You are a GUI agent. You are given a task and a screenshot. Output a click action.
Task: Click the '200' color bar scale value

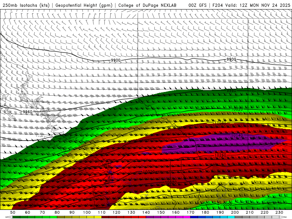click(235, 212)
